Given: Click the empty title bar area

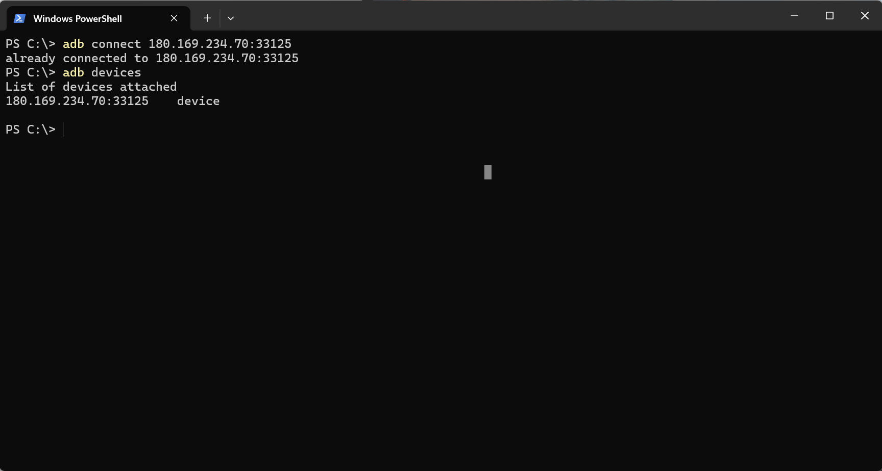Looking at the screenshot, I should click(x=510, y=16).
